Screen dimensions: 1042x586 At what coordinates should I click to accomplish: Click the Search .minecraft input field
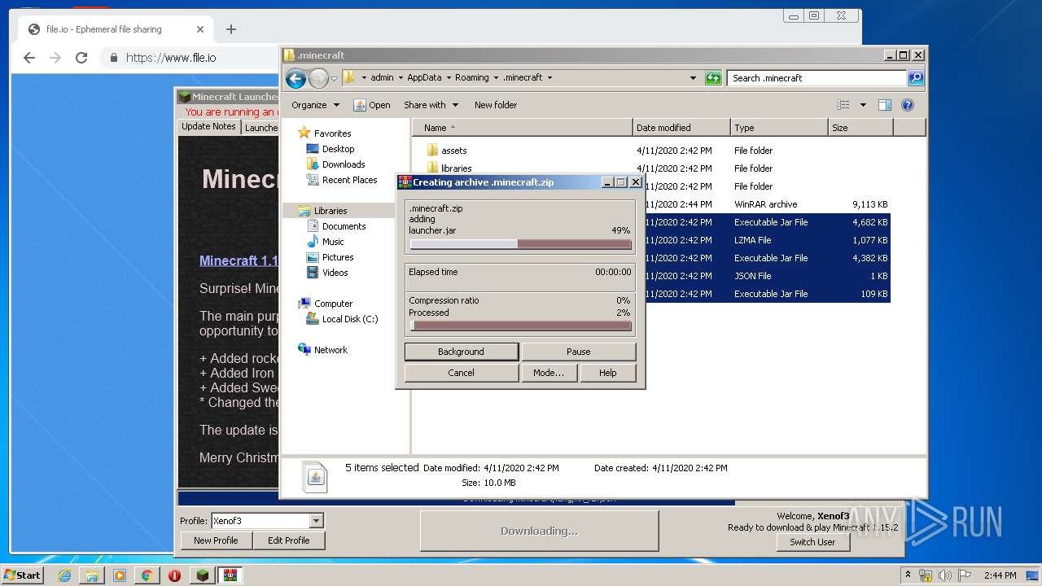point(817,78)
